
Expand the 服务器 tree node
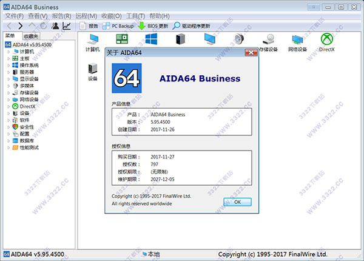[8, 72]
